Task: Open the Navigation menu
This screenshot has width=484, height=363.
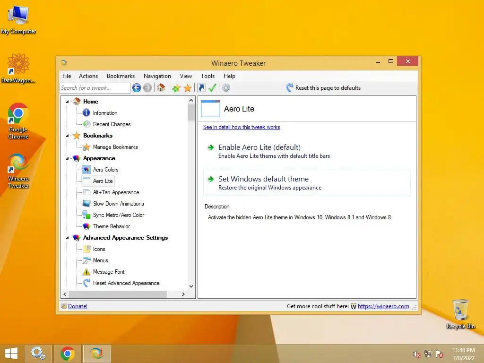Action: 157,76
